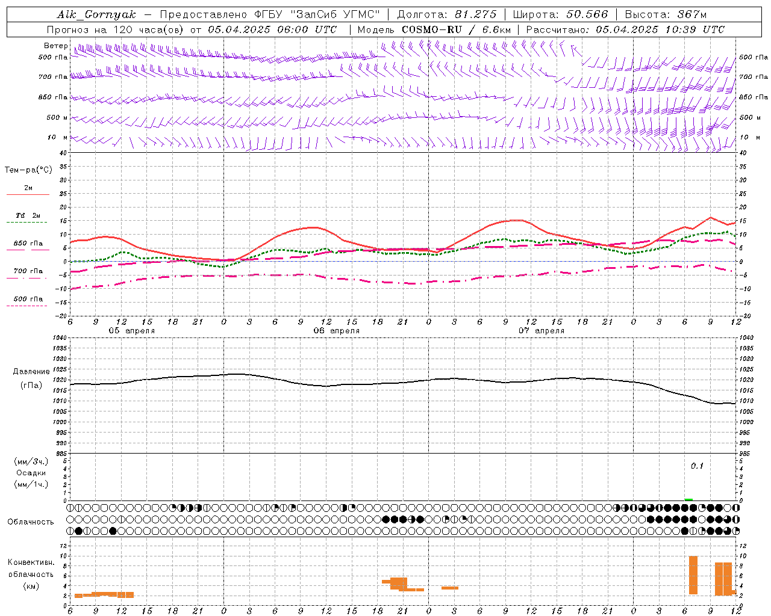Click the 'Тем-ра(°C)' temperature panel label
This screenshot has width=771, height=616.
pyautogui.click(x=28, y=170)
